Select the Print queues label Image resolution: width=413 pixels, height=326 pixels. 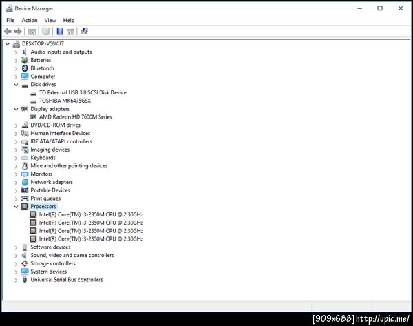pos(45,198)
